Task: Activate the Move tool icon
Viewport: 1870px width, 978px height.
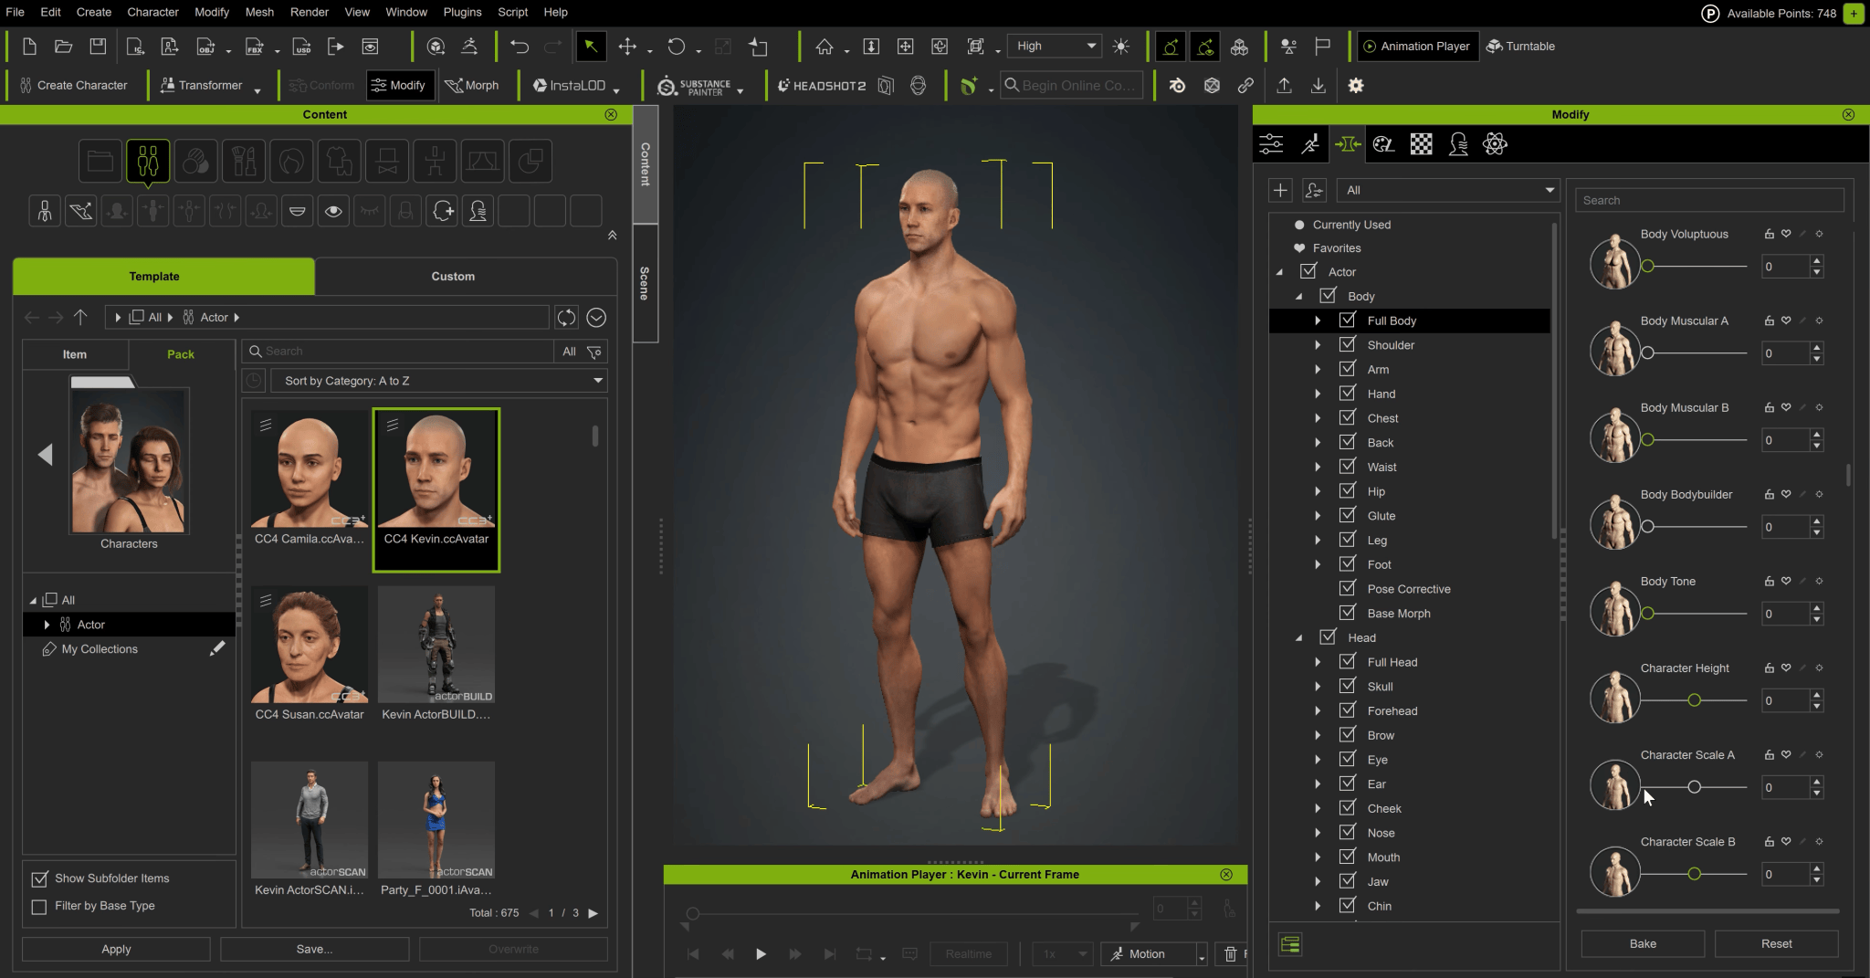Action: (x=627, y=47)
